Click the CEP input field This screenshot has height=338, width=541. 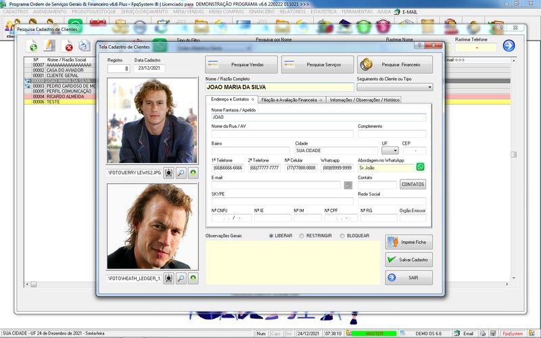pyautogui.click(x=415, y=151)
